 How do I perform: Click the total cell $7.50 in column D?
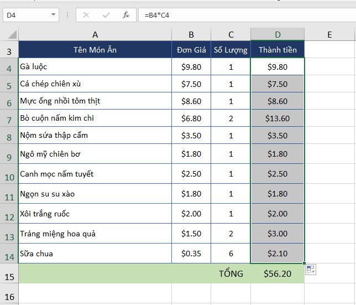point(278,84)
